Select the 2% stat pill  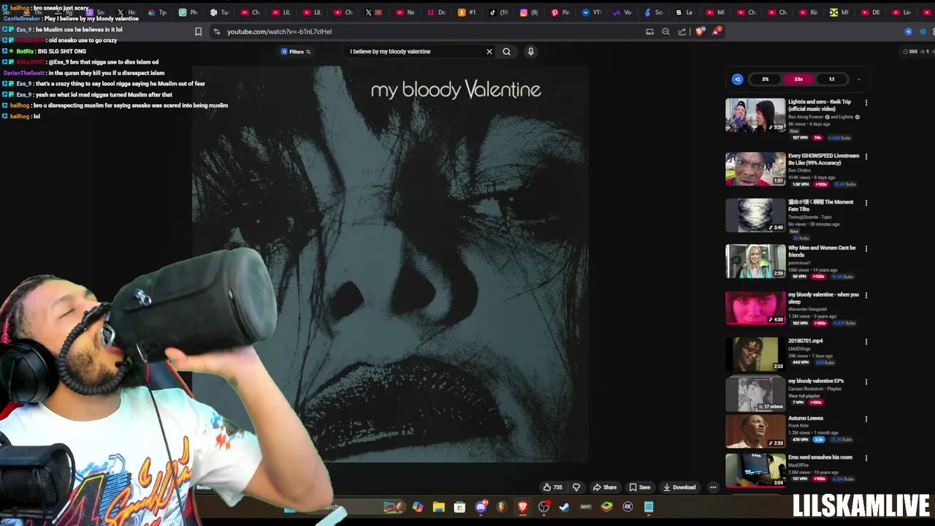(x=765, y=79)
